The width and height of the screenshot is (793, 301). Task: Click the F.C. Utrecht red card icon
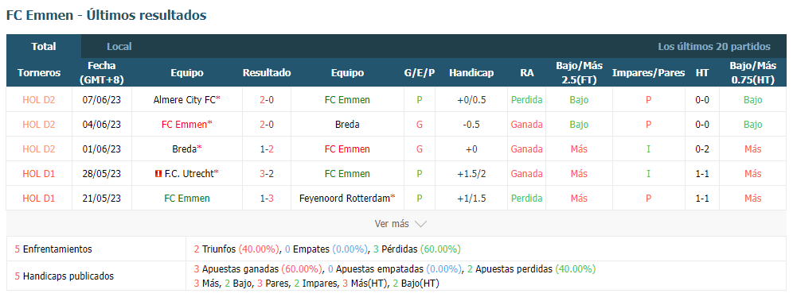pyautogui.click(x=158, y=173)
